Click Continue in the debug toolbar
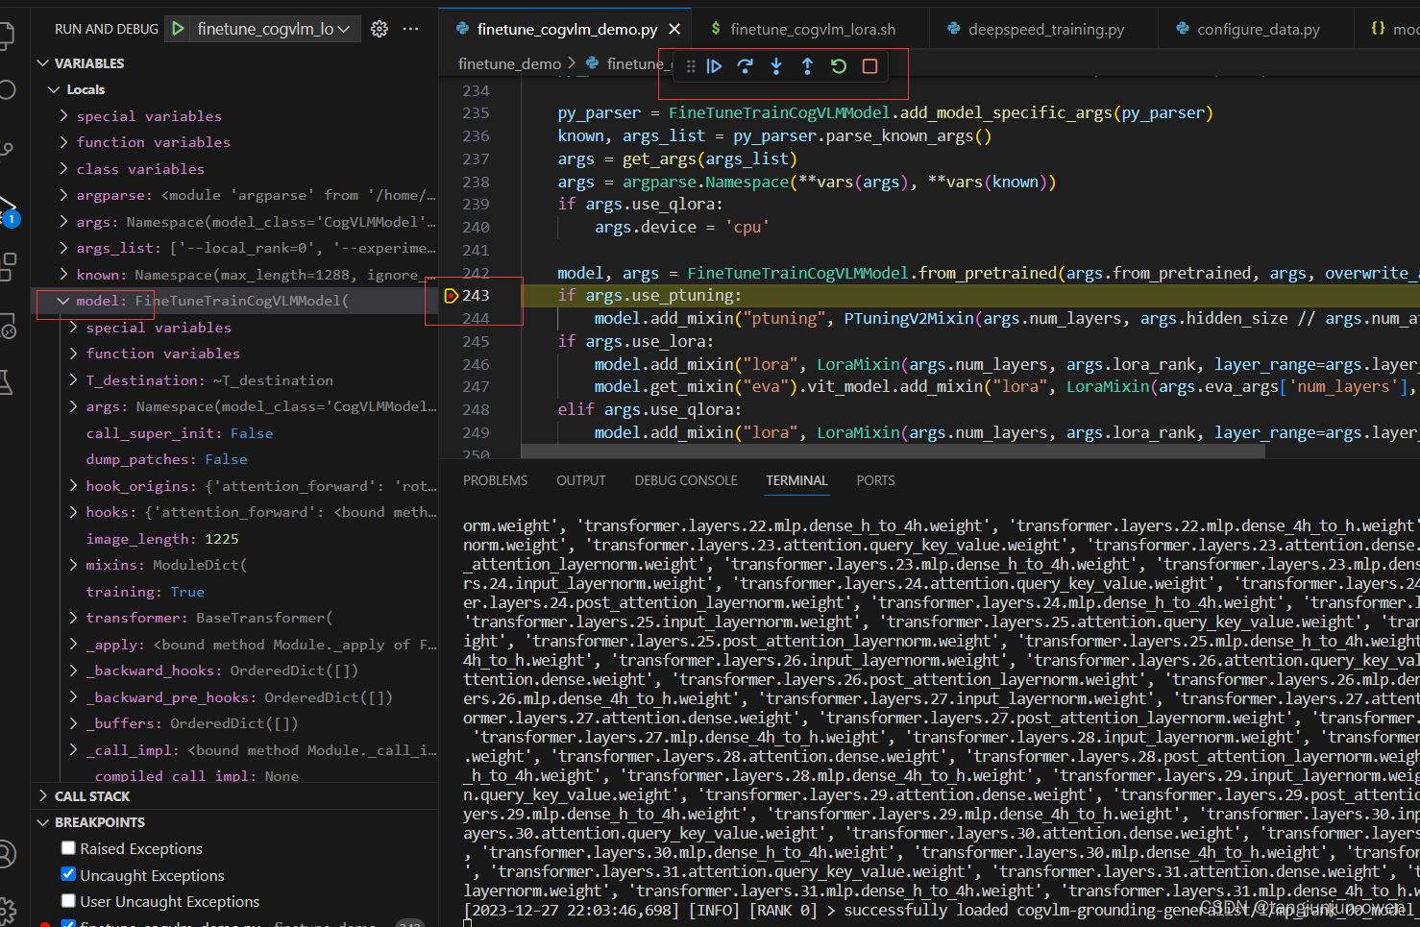 (x=714, y=66)
